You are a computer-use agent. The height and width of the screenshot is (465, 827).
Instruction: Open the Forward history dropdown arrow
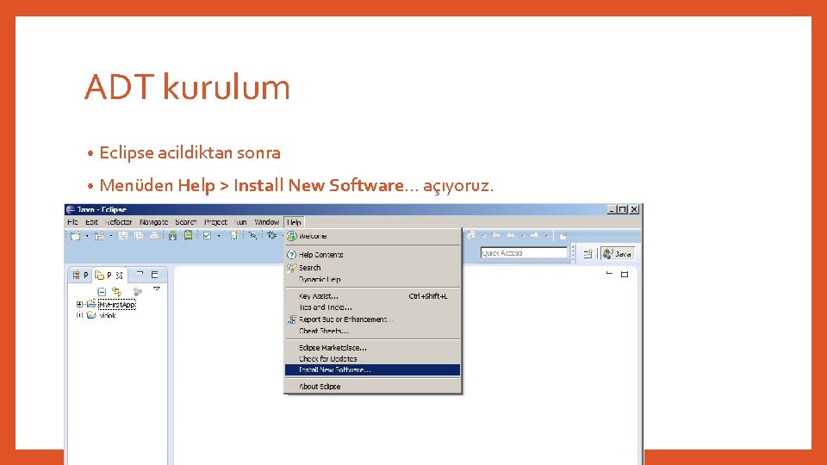[x=546, y=236]
